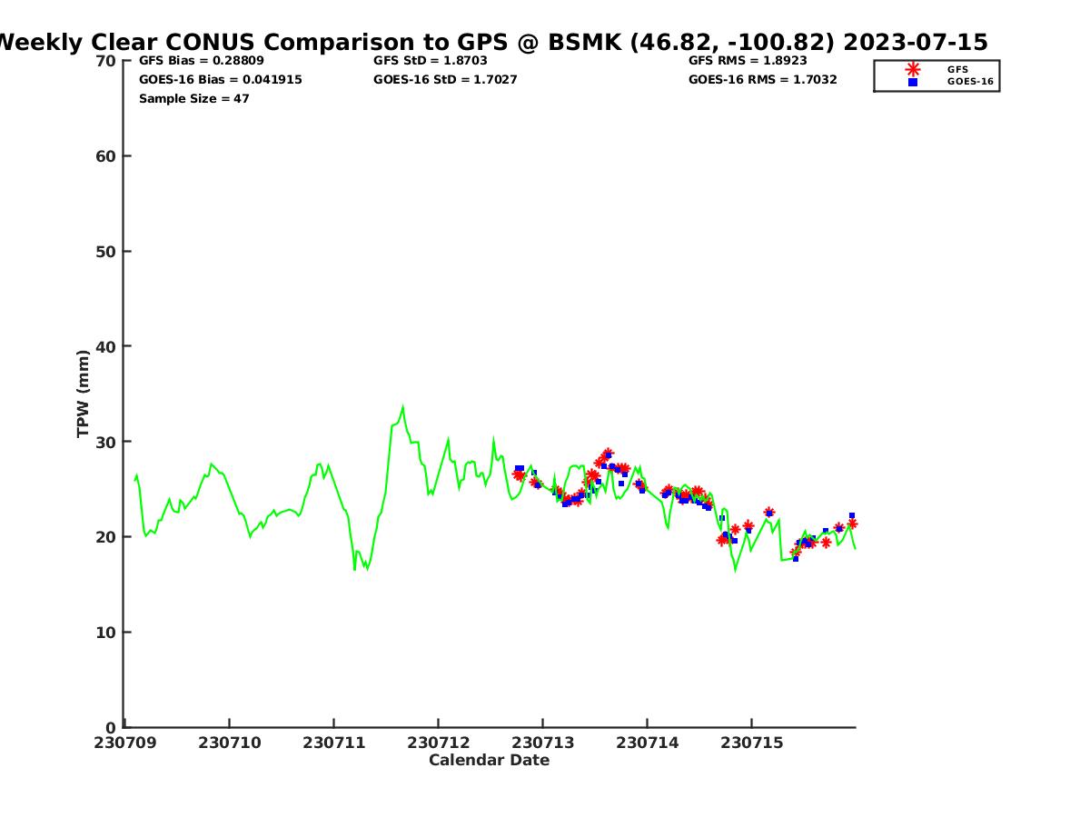Screen dimensions: 1090x818
Task: Click the 230712 x-axis tick label
Action: 439,743
